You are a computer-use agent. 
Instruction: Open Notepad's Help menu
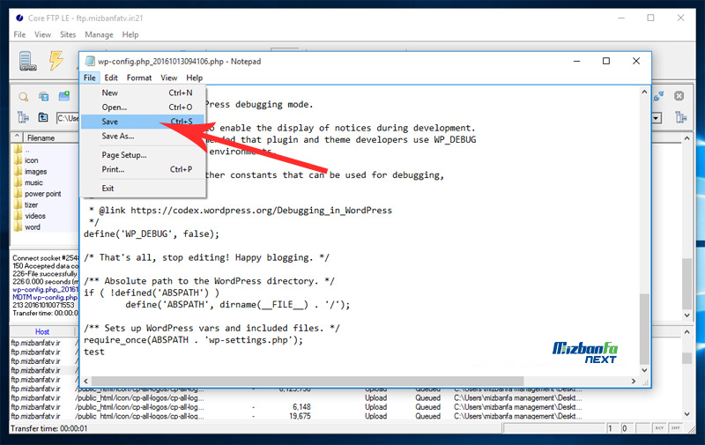pos(194,78)
